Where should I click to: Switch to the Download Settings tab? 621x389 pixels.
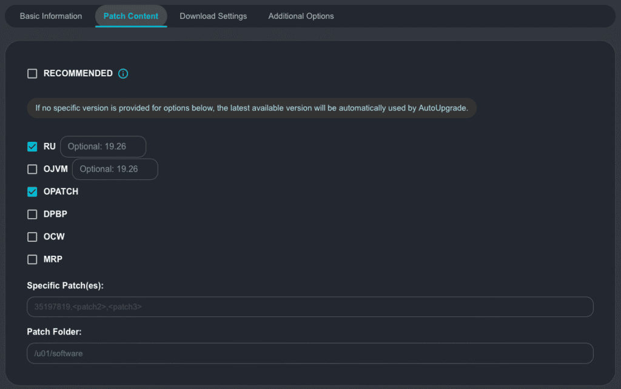tap(213, 16)
